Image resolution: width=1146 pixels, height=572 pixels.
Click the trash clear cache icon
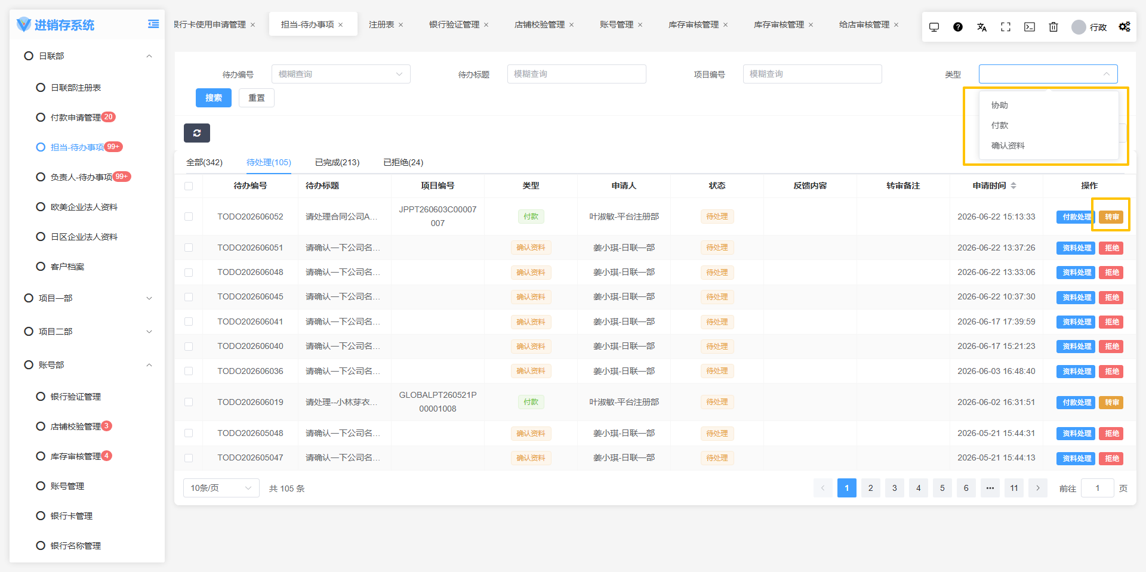click(1053, 27)
